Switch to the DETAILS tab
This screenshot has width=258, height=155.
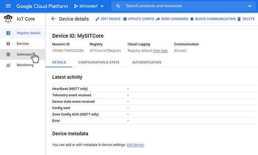pyautogui.click(x=59, y=62)
